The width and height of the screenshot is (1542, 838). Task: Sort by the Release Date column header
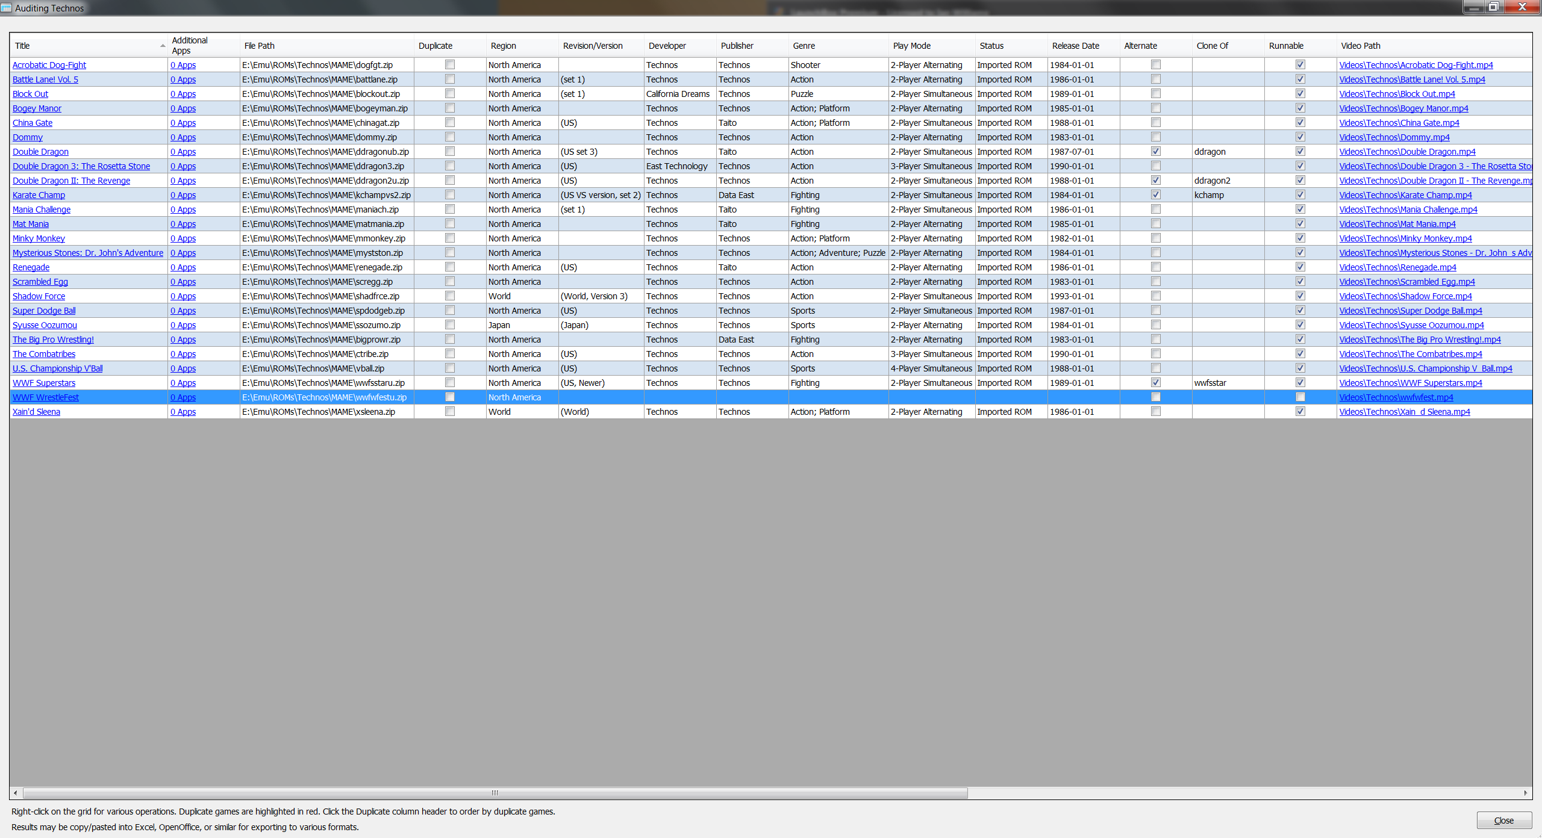coord(1084,46)
